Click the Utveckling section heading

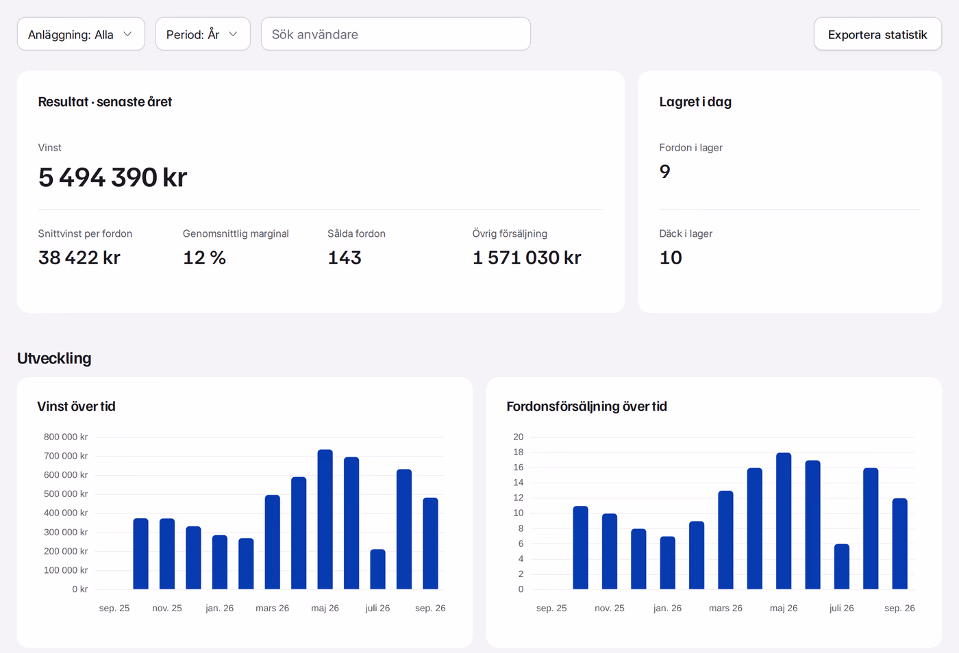[54, 358]
